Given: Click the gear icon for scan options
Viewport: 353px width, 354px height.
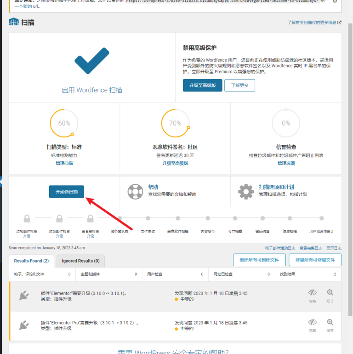Looking at the screenshot, I should click(246, 192).
